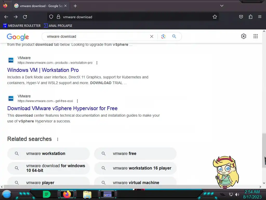Click the horizontal scroll left arrow

click(x=2, y=187)
